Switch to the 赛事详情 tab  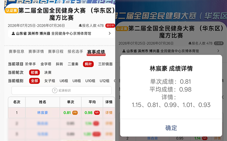(x=36, y=51)
